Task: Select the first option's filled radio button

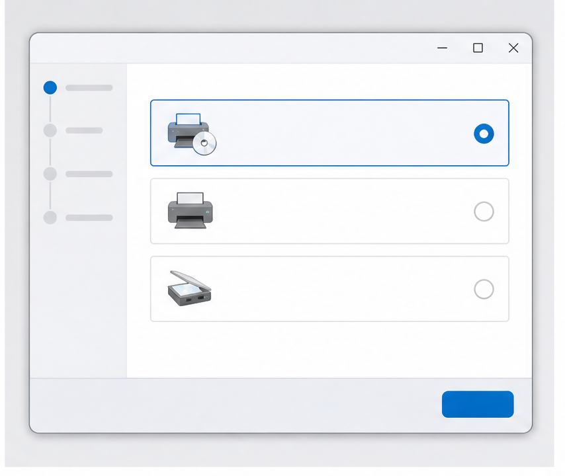Action: 484,134
